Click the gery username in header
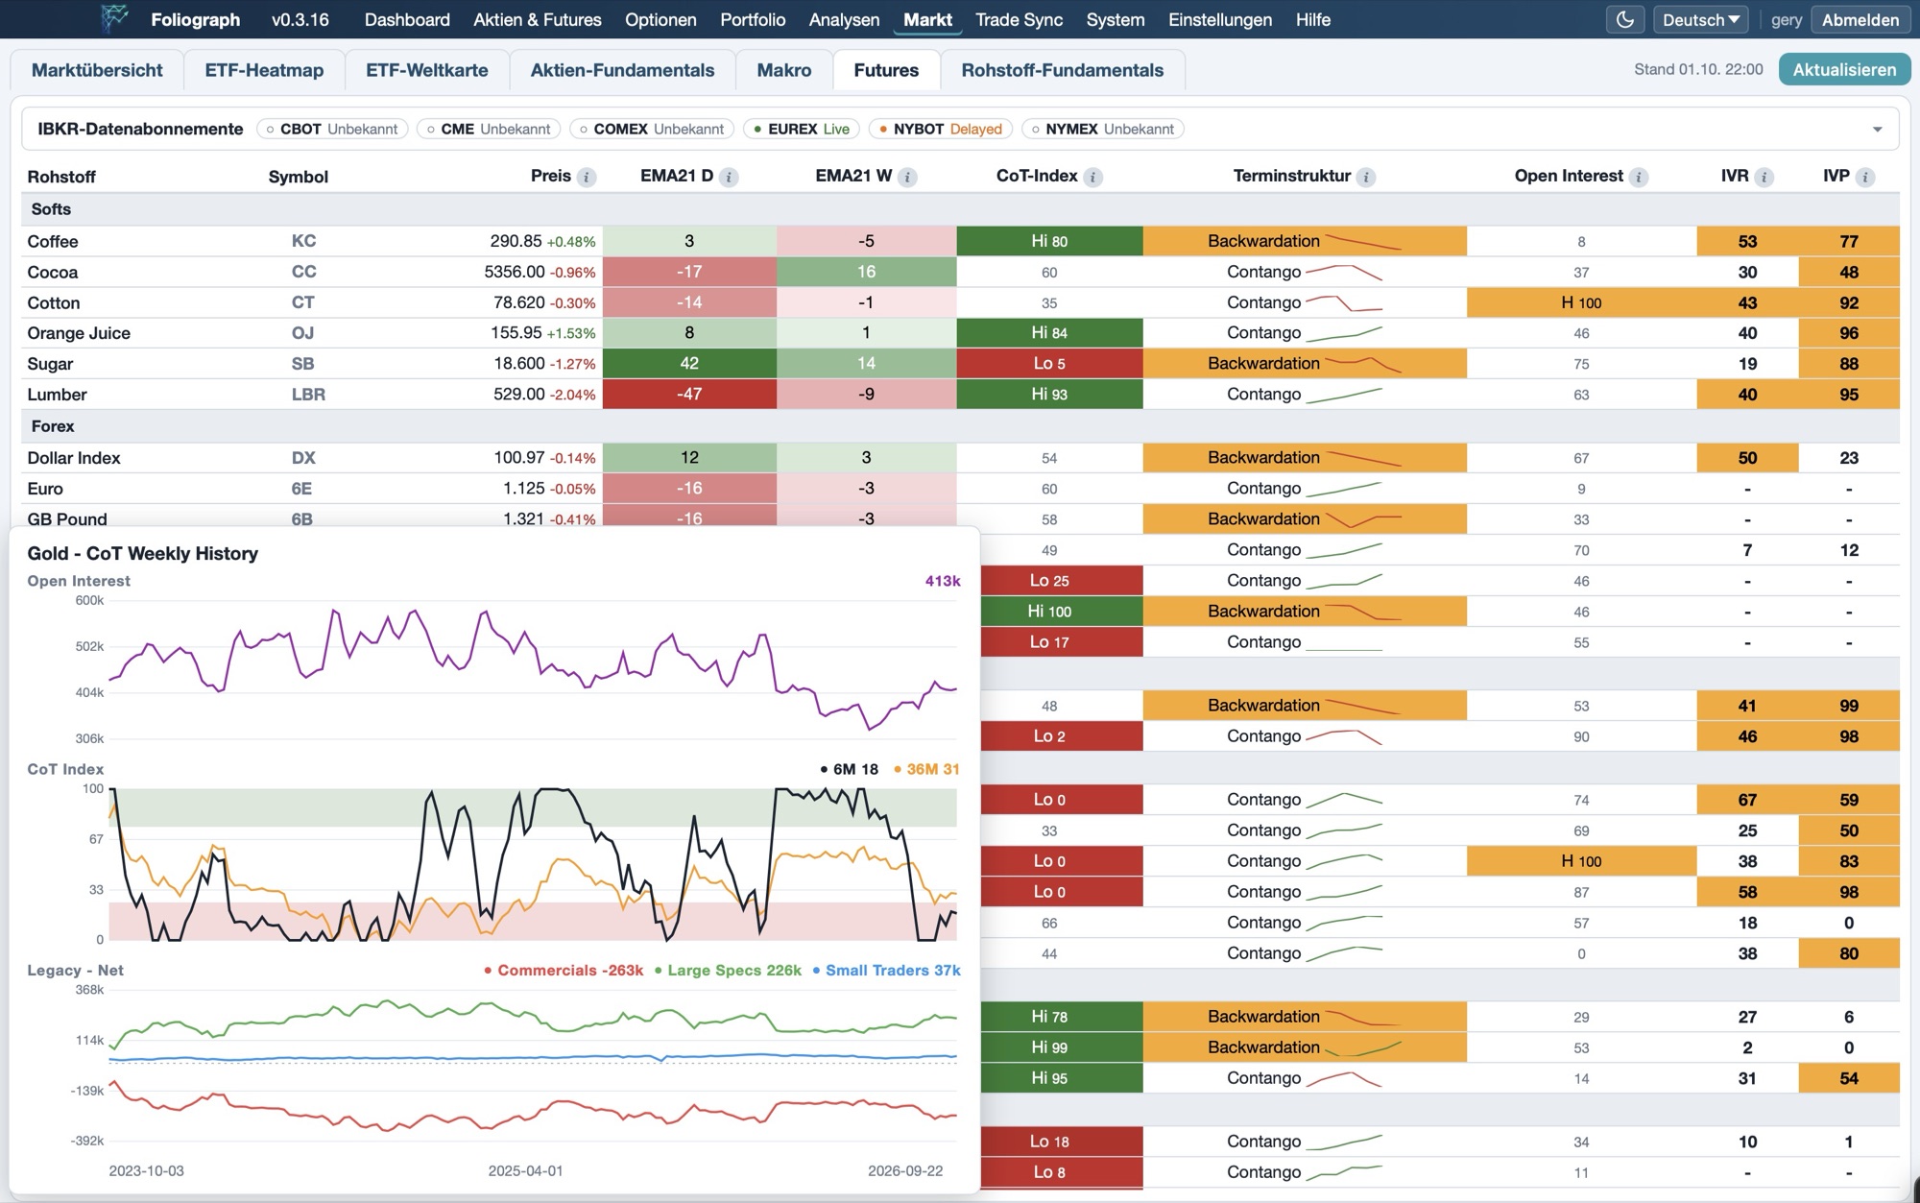Image resolution: width=1920 pixels, height=1203 pixels. (x=1786, y=19)
